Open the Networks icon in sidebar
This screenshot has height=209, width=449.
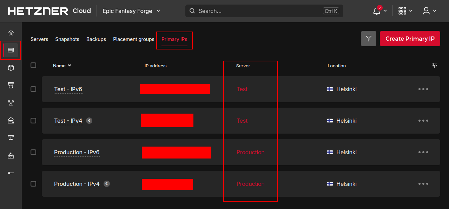[x=11, y=138]
